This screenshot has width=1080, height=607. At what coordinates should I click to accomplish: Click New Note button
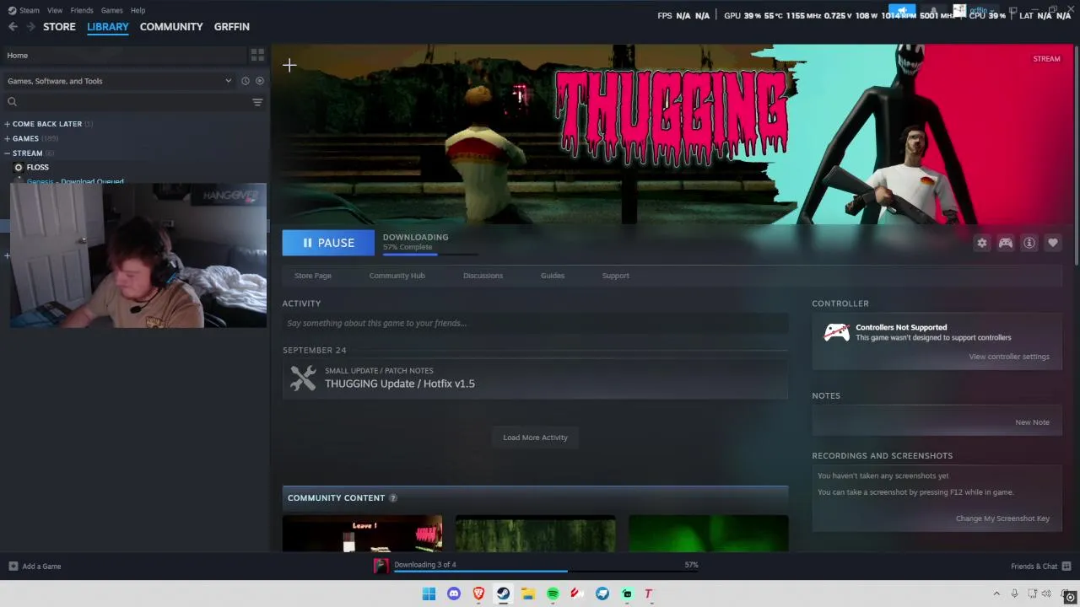coord(1032,422)
